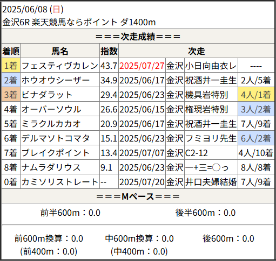
Task: Select horse name フェスティヴカレン
Action: tap(60, 66)
